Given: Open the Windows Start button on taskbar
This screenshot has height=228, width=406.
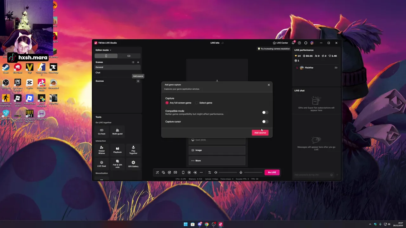Looking at the screenshot, I should point(186,224).
